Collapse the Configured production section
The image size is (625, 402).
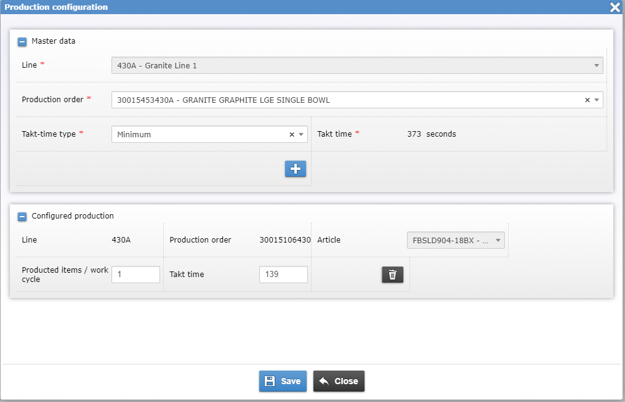22,217
